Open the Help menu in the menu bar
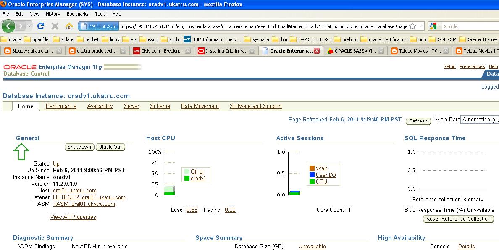This screenshot has width=499, height=250. [x=116, y=14]
